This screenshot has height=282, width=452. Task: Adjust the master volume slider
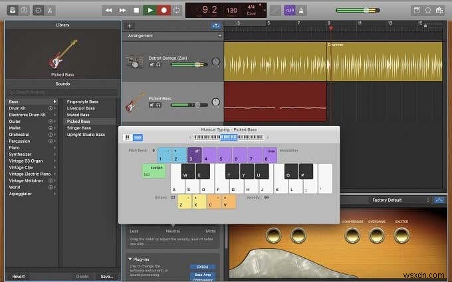click(x=358, y=11)
